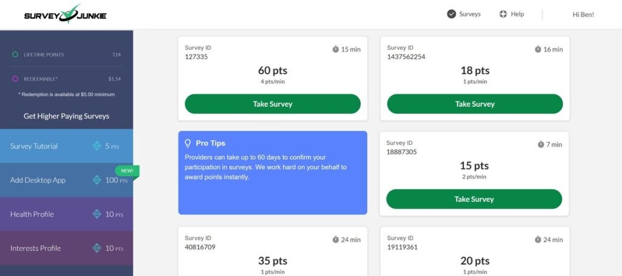This screenshot has height=276, width=622.
Task: Open Add Desktop App in sidebar
Action: coord(38,180)
